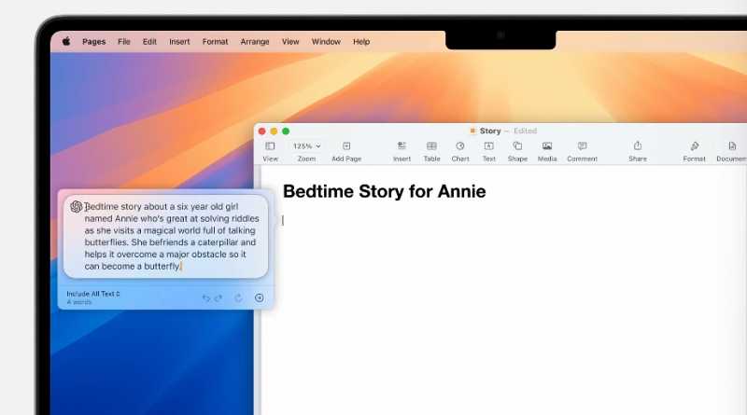This screenshot has width=747, height=415.
Task: Add a Chart via the toolbar
Action: (x=460, y=146)
